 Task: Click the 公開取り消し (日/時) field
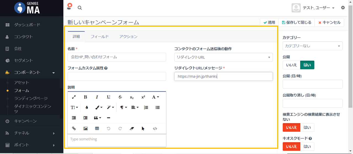coord(312,103)
